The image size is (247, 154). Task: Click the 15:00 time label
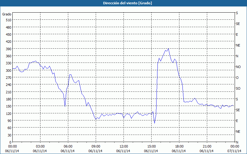pyautogui.click(x=151, y=147)
